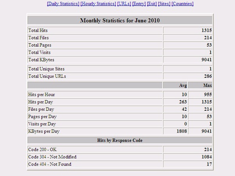The image size is (235, 176).
Task: Click the Total Unique Sites label
Action: pos(46,69)
